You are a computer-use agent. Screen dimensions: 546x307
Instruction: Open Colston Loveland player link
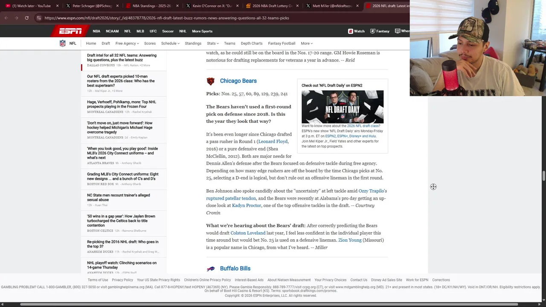[248, 233]
